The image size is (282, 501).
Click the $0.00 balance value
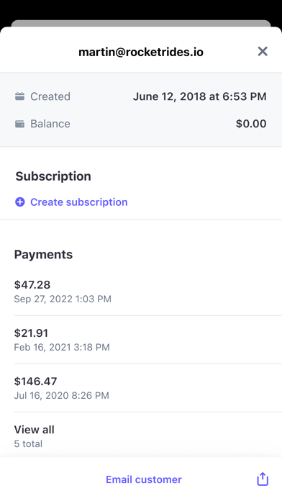[x=251, y=124]
